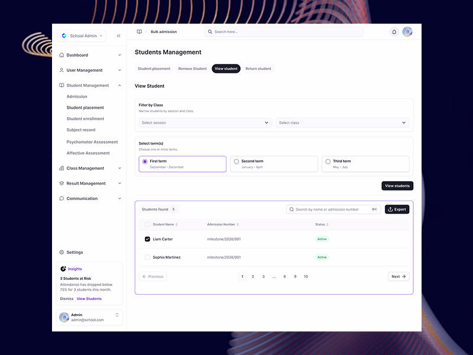Toggle the select-all checkbox in table header
The image size is (473, 355).
point(147,224)
